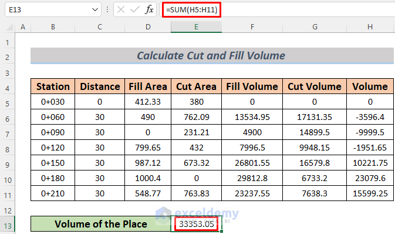Open the Insert Function fx button
Viewport: 395px width, 234px height.
(149, 9)
